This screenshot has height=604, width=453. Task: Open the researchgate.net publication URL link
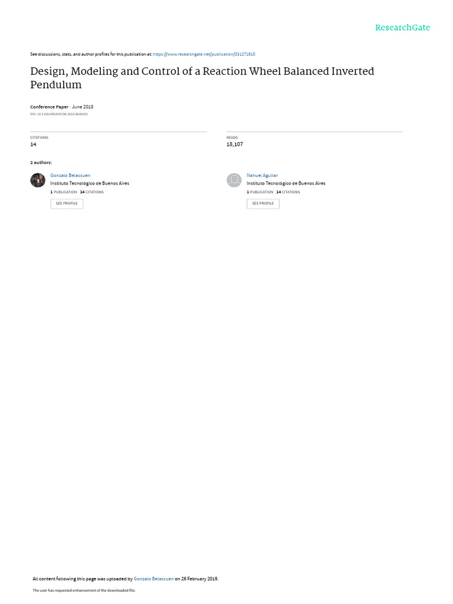point(203,54)
